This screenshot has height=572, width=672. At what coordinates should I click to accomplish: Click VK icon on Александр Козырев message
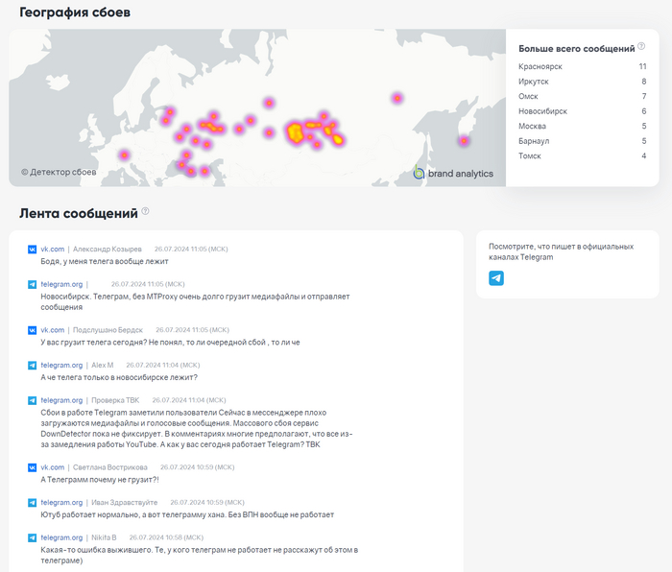(32, 249)
